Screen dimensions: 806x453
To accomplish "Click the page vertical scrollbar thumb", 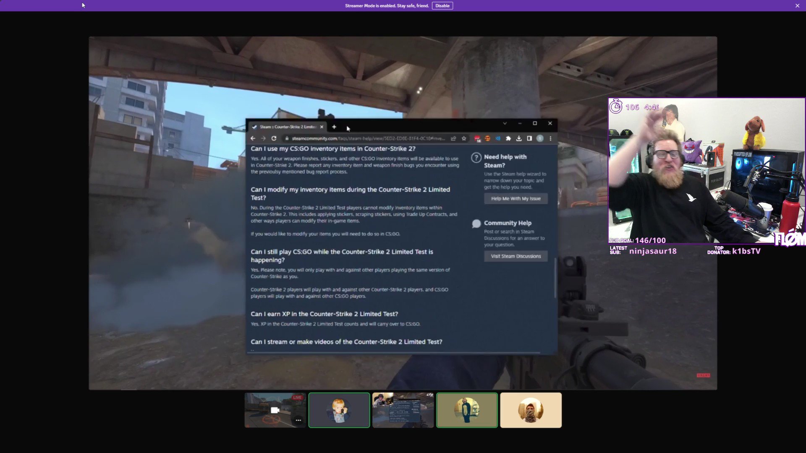I will pos(555,278).
